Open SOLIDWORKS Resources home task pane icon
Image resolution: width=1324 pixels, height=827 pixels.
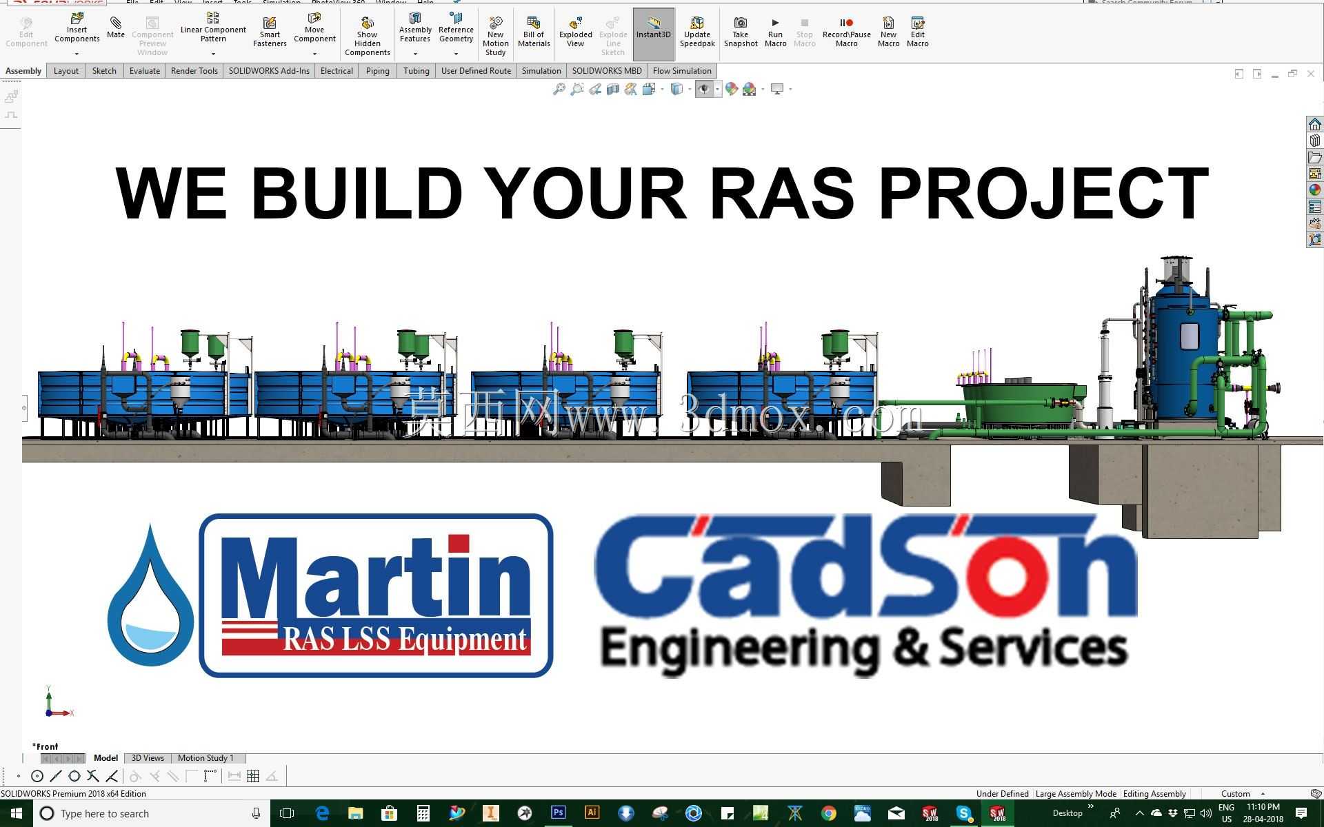pyautogui.click(x=1314, y=124)
